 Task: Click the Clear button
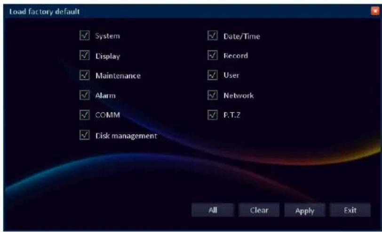point(259,210)
